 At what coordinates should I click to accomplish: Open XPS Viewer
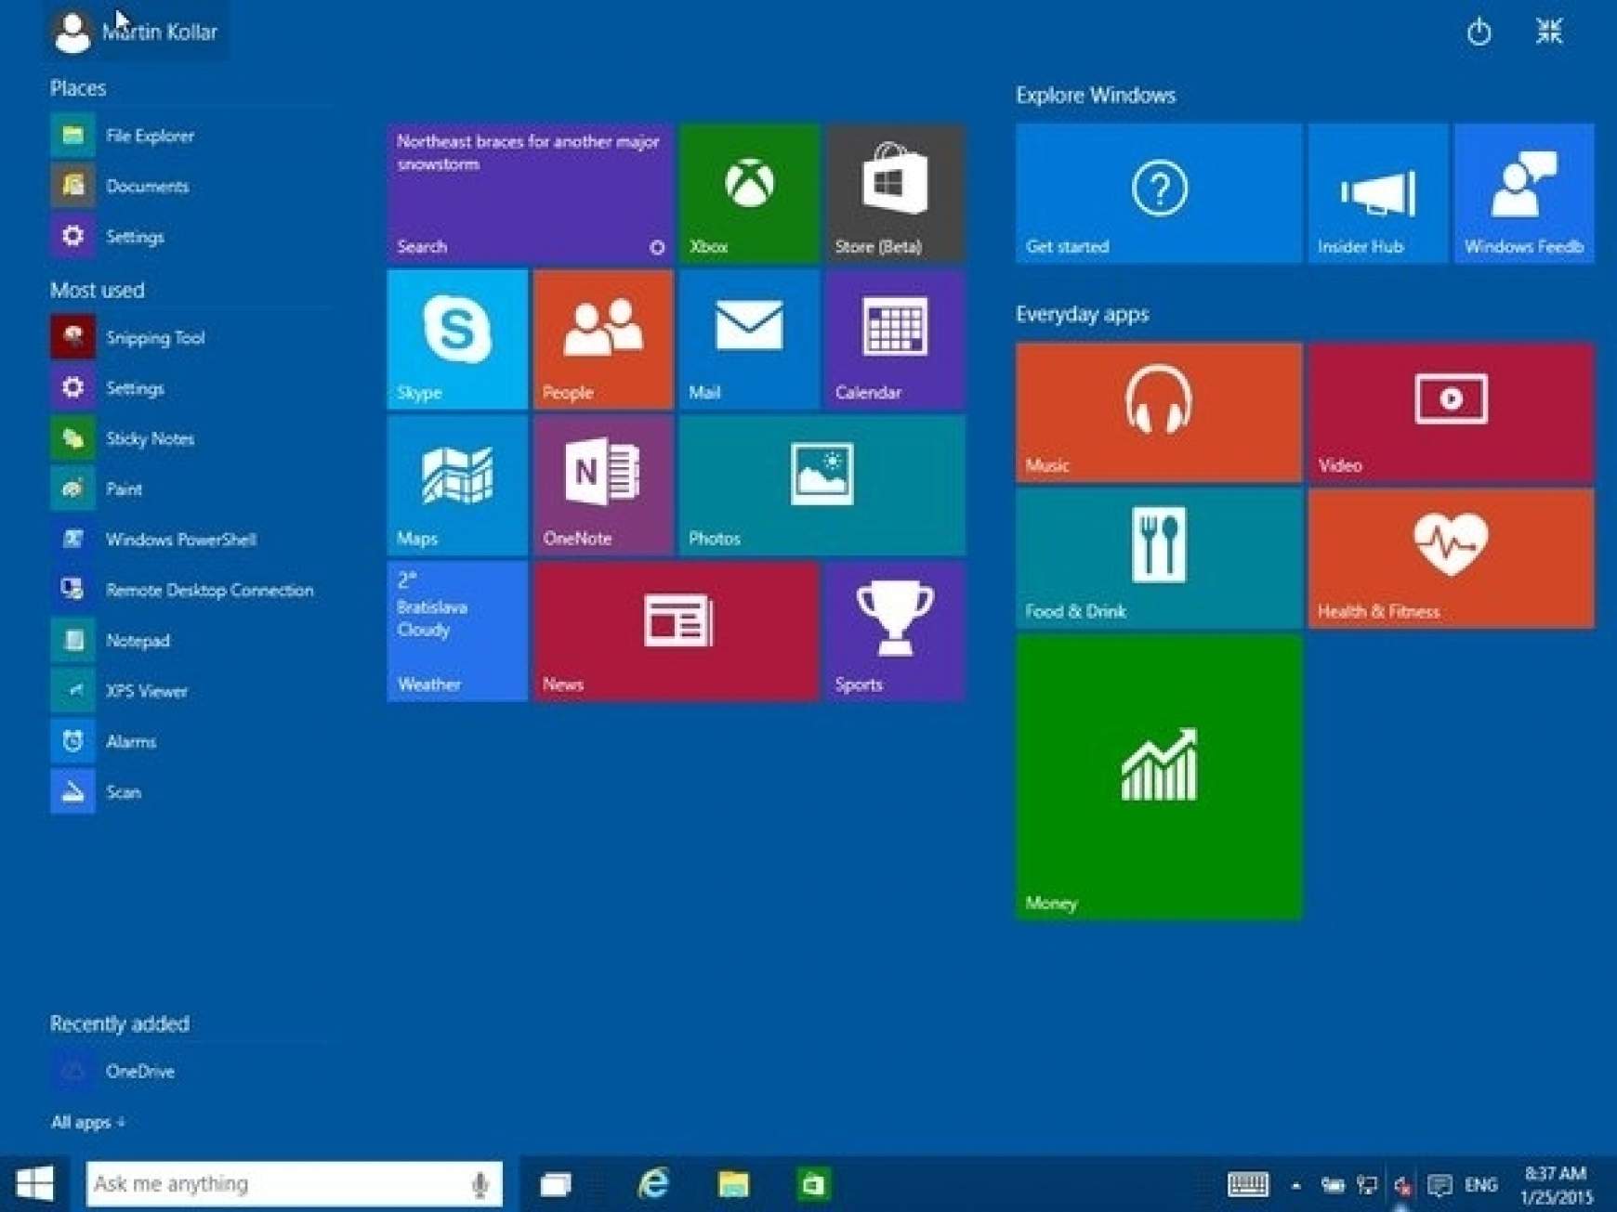pos(191,691)
